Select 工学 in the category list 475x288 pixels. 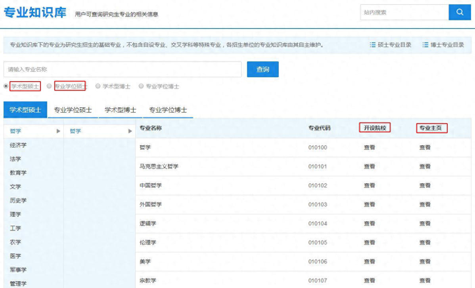click(15, 228)
